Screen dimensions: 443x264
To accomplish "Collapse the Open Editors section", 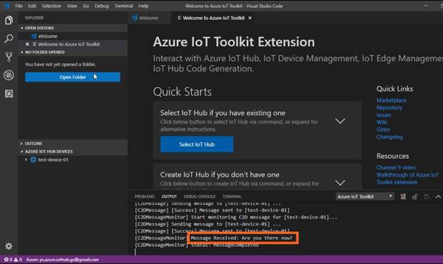I will 73,28.
